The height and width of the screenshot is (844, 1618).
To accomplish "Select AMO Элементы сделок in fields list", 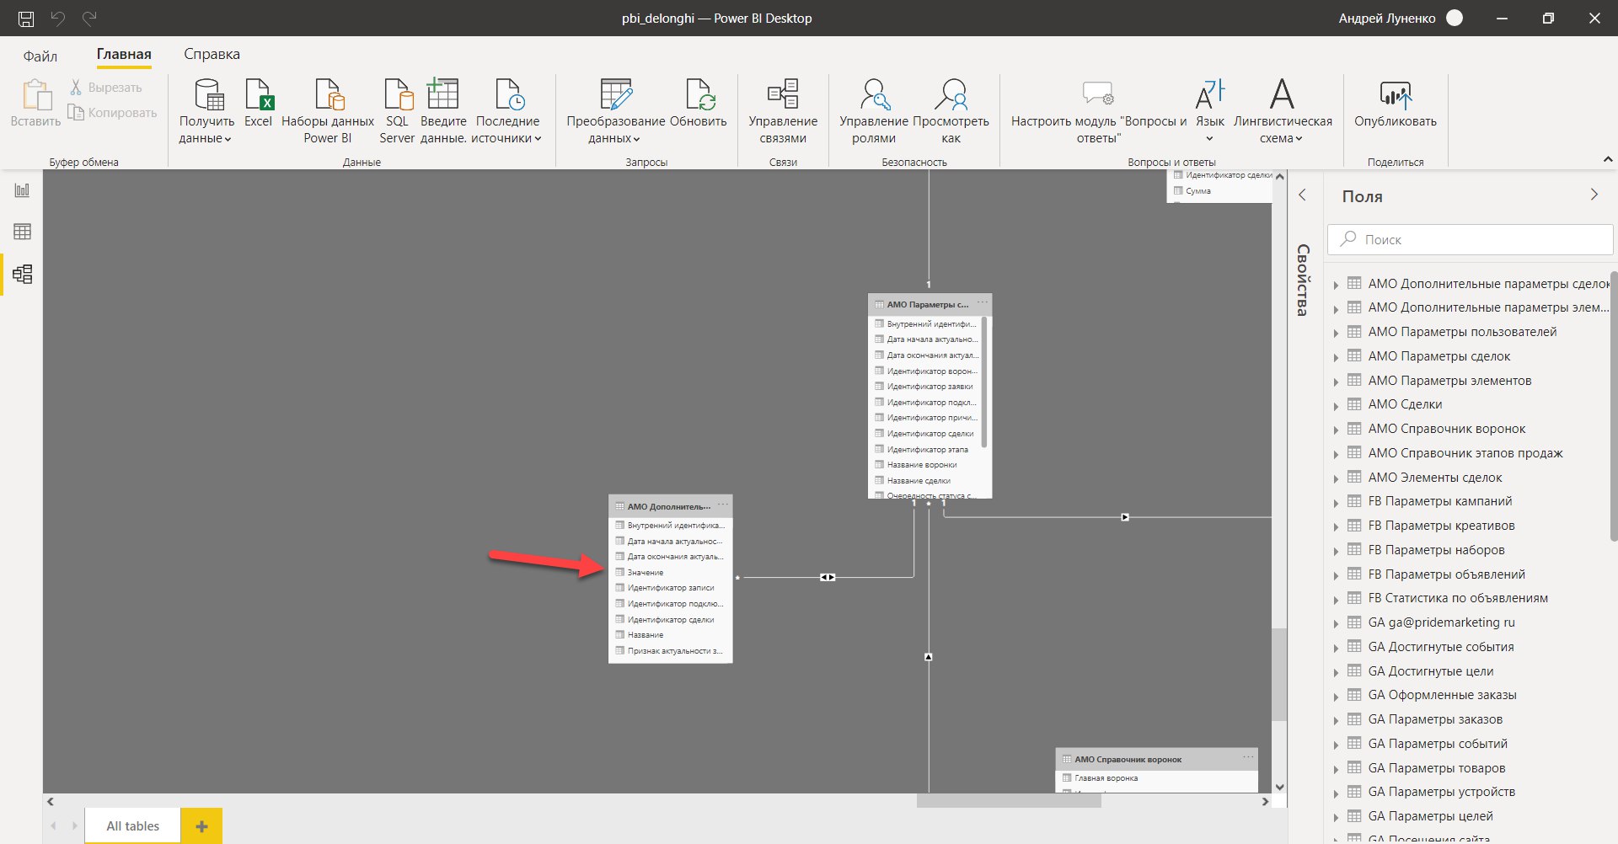I will point(1434,478).
